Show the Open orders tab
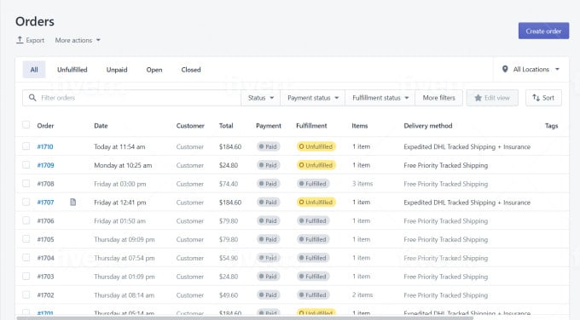This screenshot has height=320, width=580. coord(154,70)
